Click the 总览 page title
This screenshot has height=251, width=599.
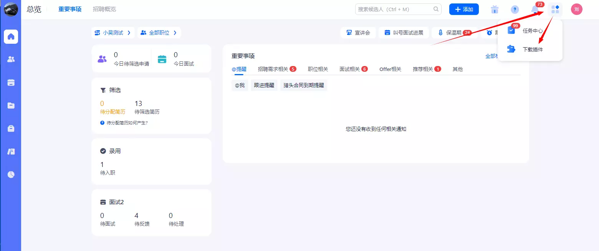[x=34, y=9]
